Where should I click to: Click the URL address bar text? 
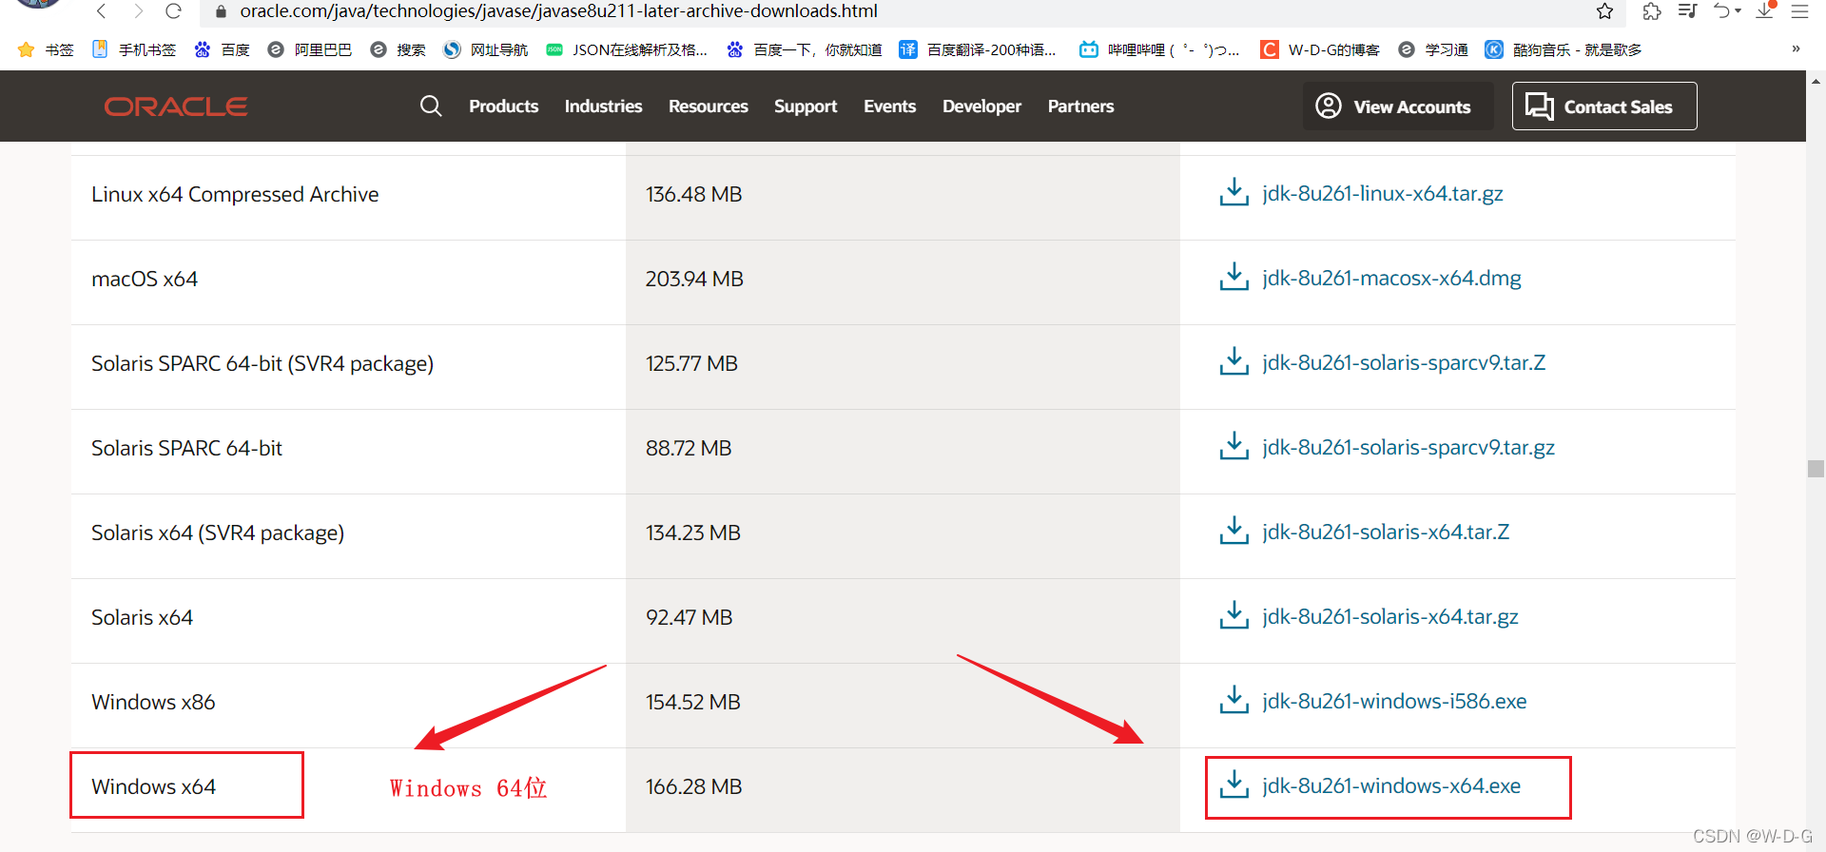tap(558, 11)
